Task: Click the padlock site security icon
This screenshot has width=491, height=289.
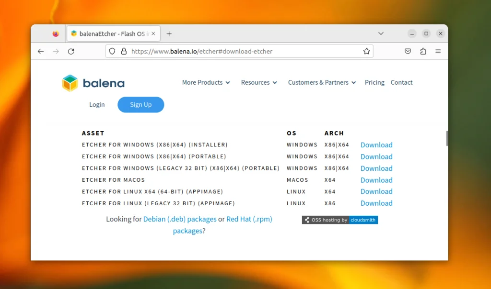Action: coord(124,51)
